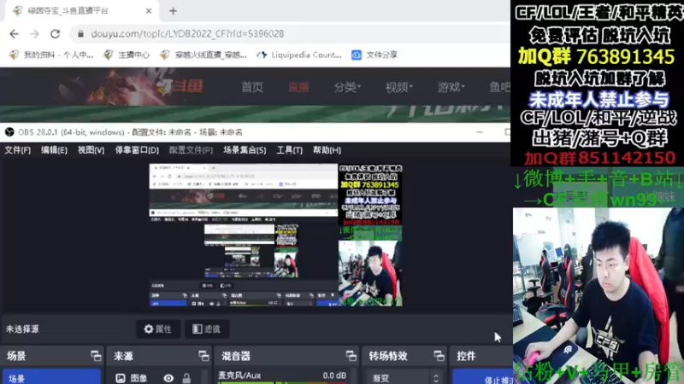Screen dimensions: 684x384
Task: Pop out the 混音器 dock
Action: [351, 356]
